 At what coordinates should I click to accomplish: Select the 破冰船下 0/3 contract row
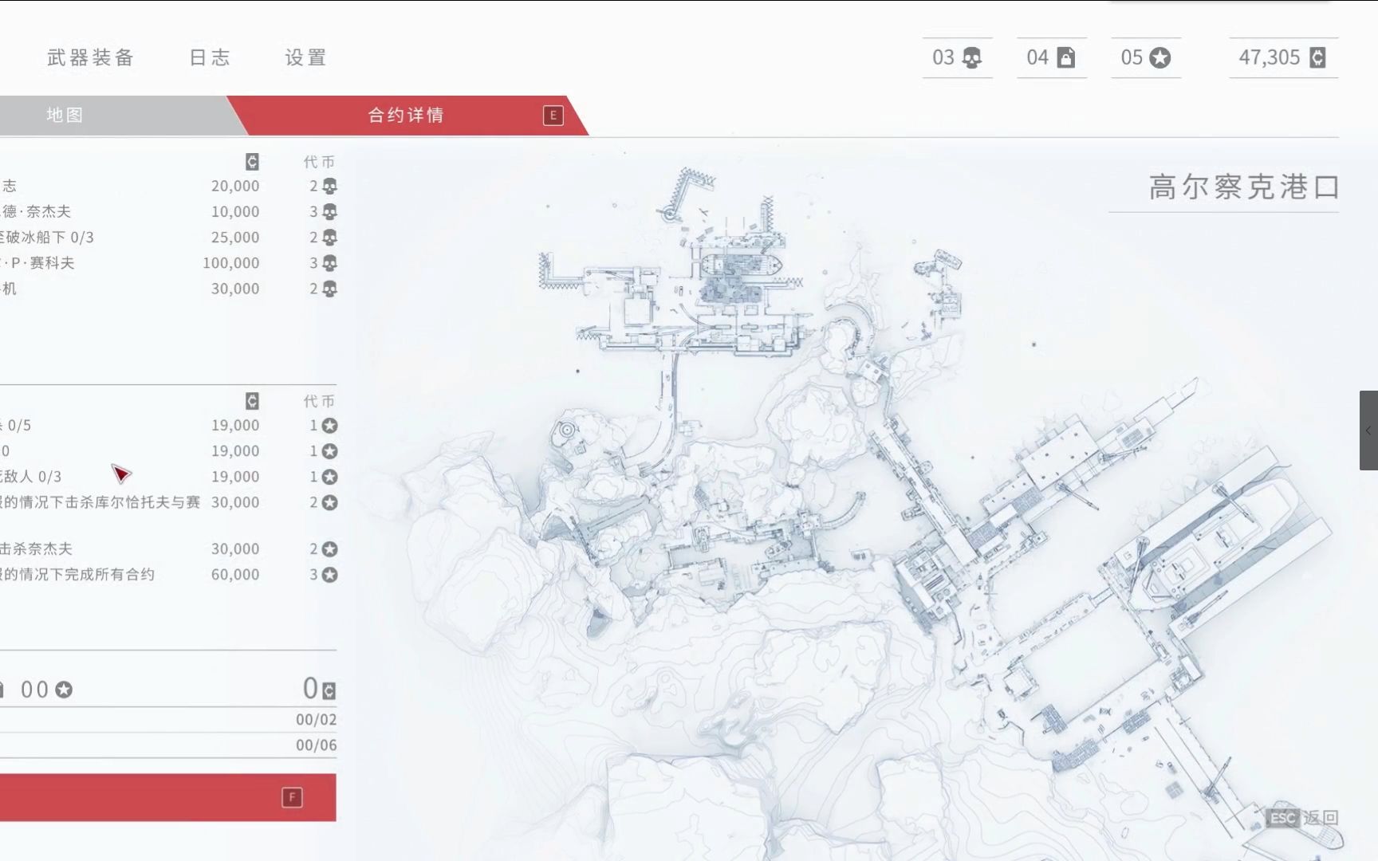click(x=167, y=237)
